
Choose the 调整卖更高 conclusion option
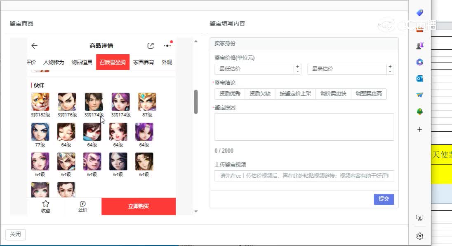[369, 94]
